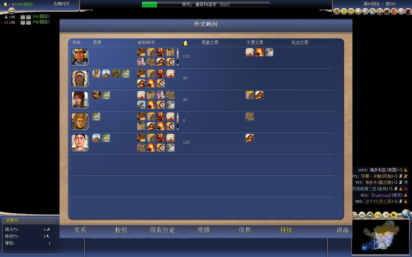Open the foreign advisor scroll icon
Image resolution: width=412 pixels, height=257 pixels.
point(358,12)
